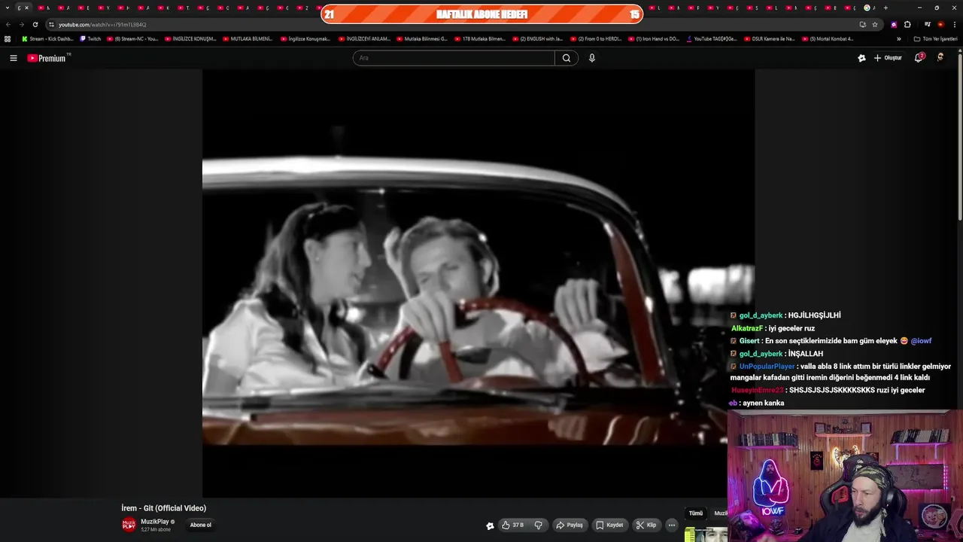
Task: Subscribe with the Abone ol button
Action: tap(200, 525)
